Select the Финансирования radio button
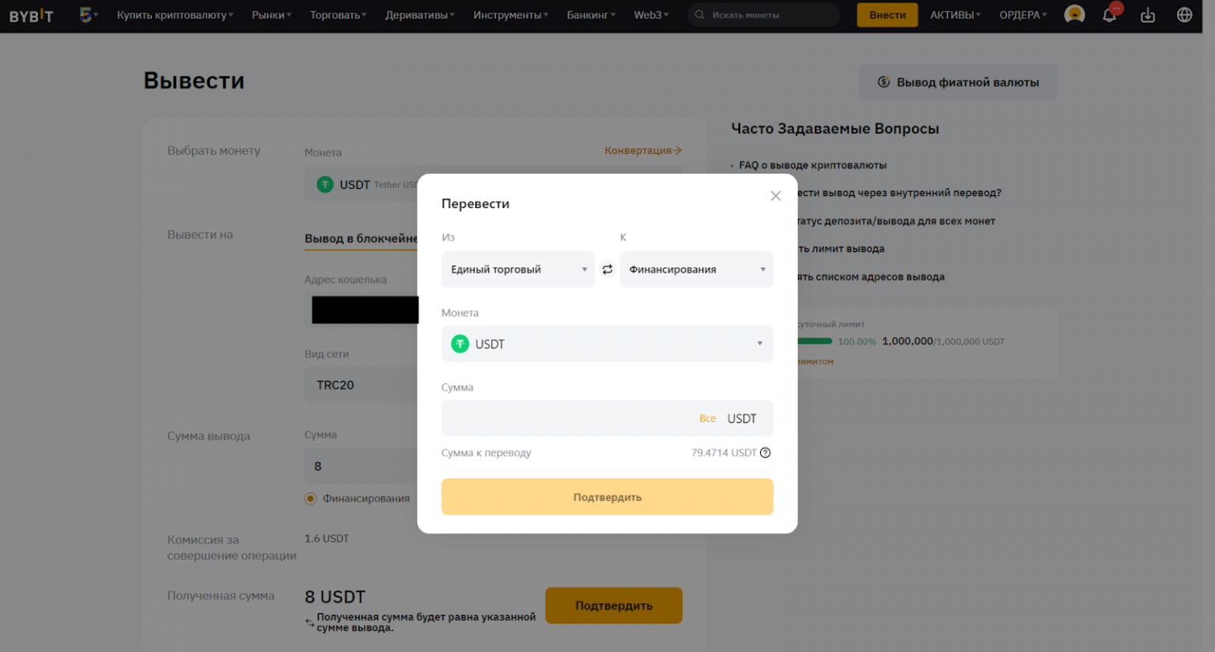The width and height of the screenshot is (1215, 652). pos(311,499)
